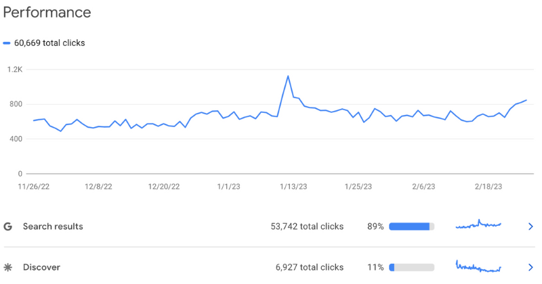Screen dimensions: 542x284
Task: Click the Discover asterisk icon
Action: 8,267
